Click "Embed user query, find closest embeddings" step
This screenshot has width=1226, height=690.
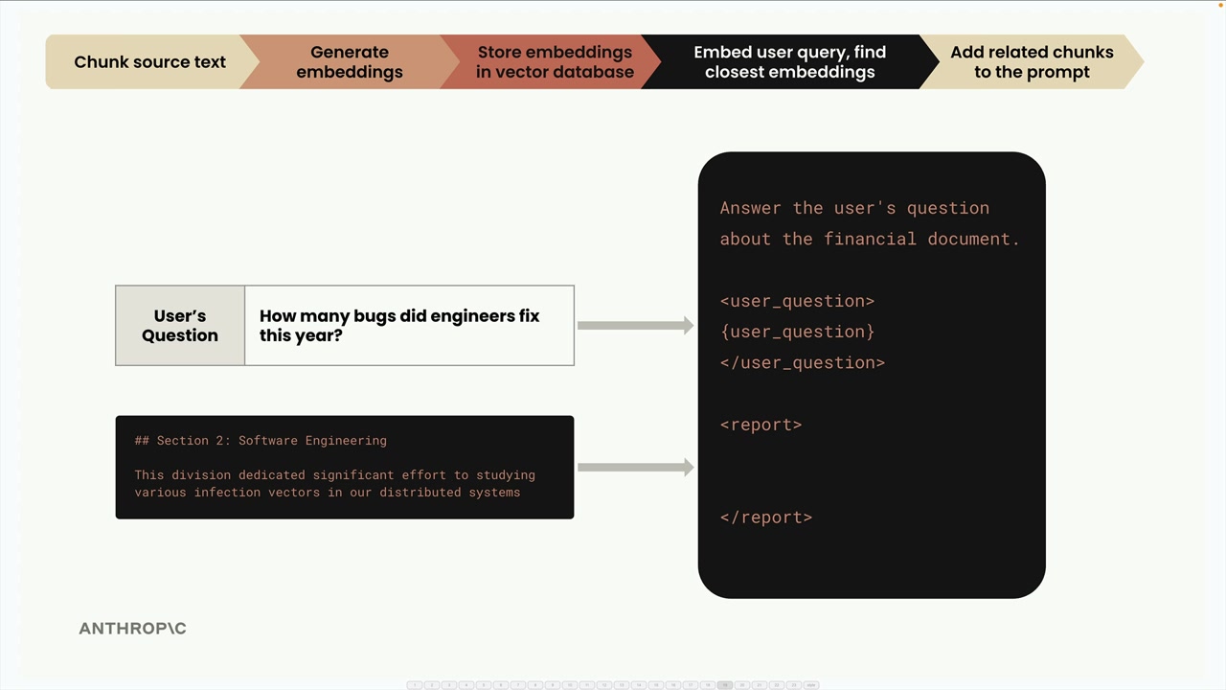pos(789,62)
